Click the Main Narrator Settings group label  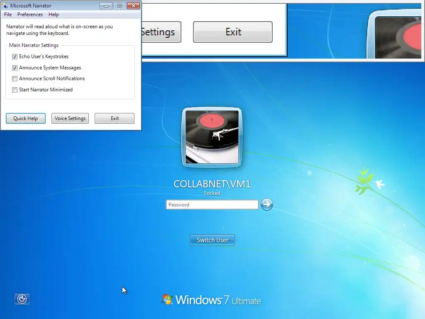click(x=34, y=45)
